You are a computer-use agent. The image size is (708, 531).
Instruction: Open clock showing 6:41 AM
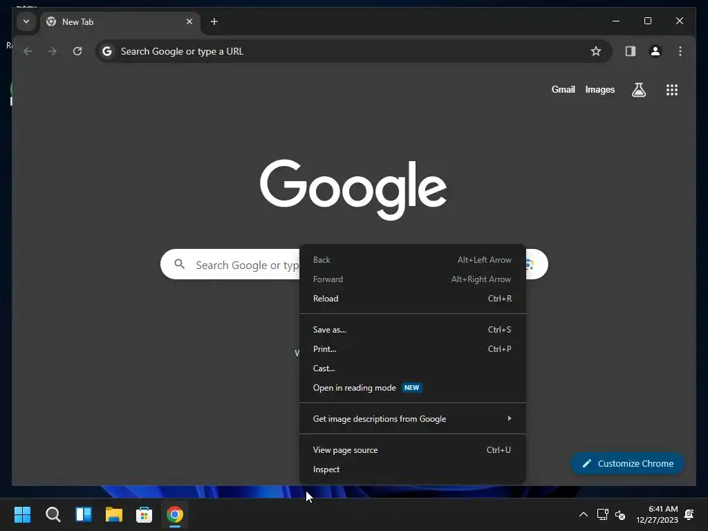click(657, 514)
